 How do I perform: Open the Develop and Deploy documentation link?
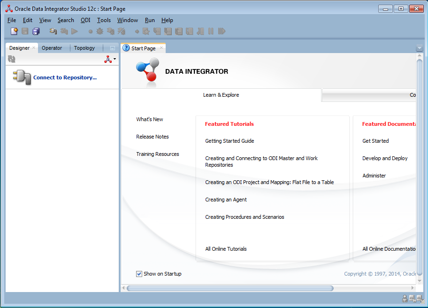click(385, 158)
